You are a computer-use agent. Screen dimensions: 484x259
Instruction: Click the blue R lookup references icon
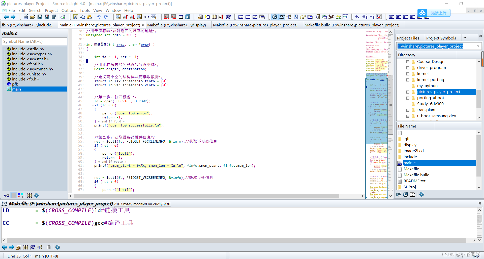click(x=228, y=17)
